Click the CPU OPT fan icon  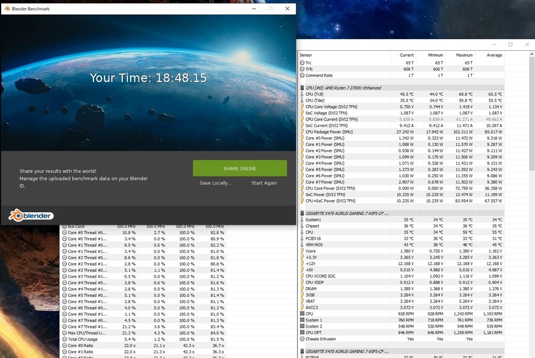pos(302,332)
